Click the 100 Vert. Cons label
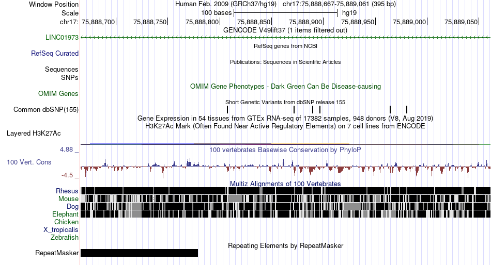This screenshot has width=491, height=265. pyautogui.click(x=29, y=162)
